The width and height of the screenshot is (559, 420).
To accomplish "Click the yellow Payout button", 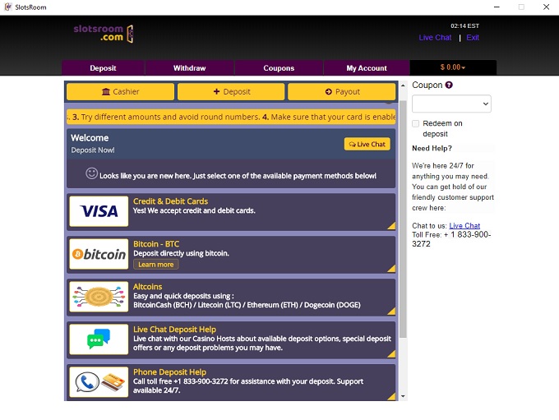I will click(x=341, y=91).
